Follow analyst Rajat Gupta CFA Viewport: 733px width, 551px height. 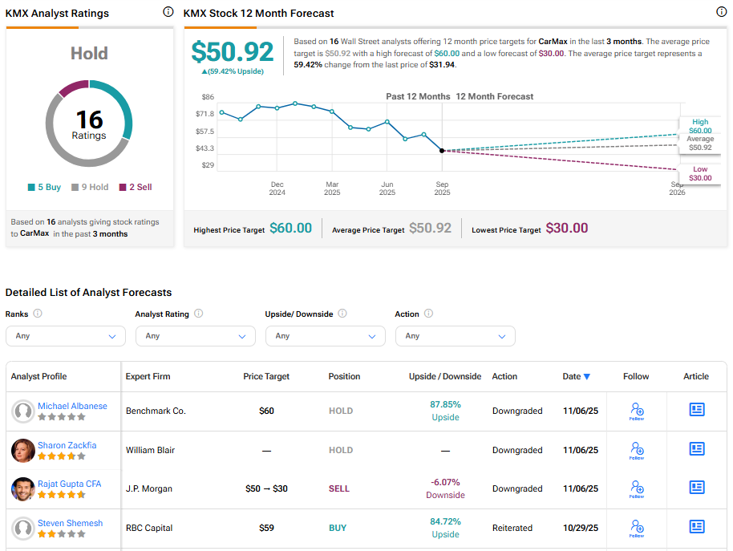point(637,488)
